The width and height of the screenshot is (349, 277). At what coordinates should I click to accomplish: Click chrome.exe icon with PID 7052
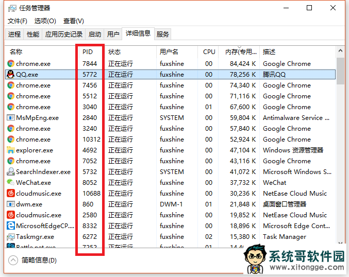pos(11,161)
